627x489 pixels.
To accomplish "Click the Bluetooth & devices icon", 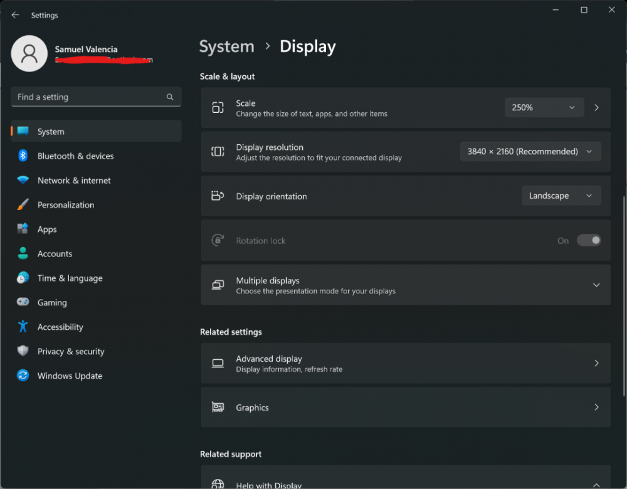I will tap(23, 156).
